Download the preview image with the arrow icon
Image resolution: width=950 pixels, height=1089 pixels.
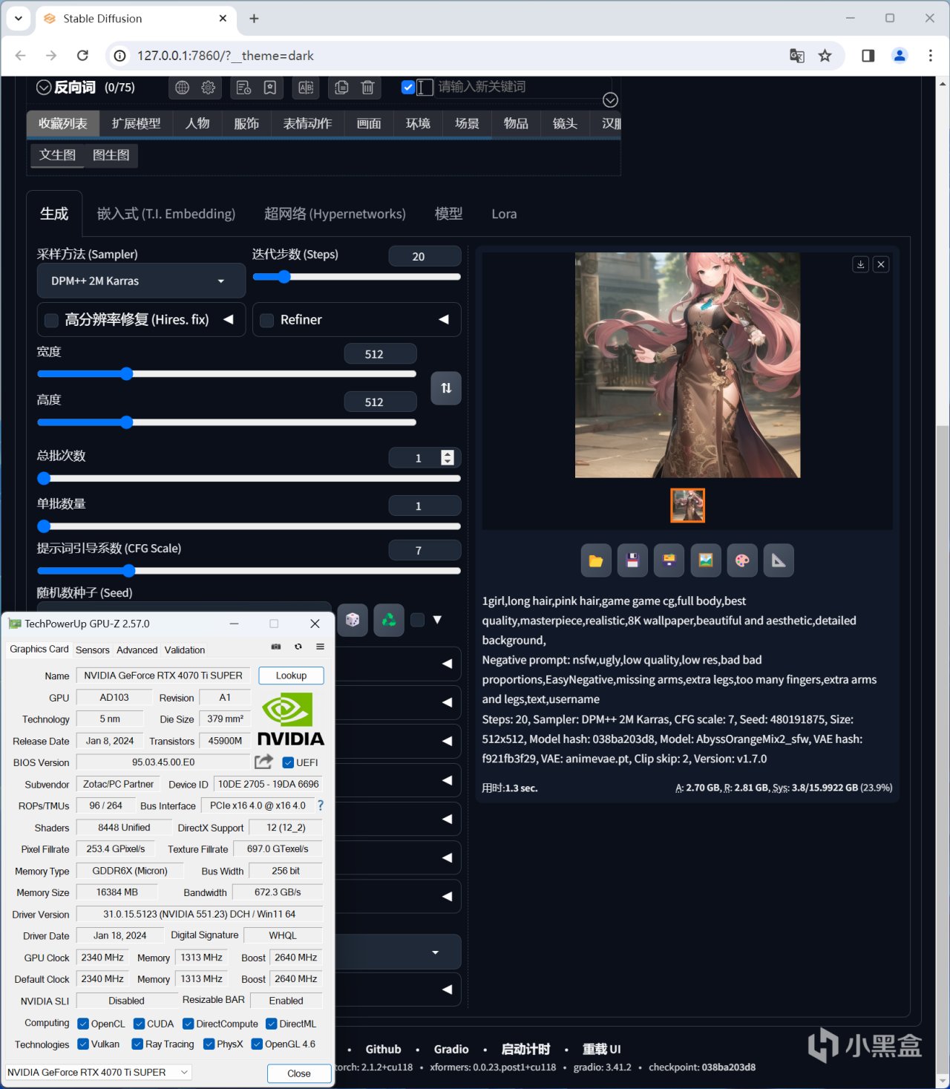click(x=861, y=264)
